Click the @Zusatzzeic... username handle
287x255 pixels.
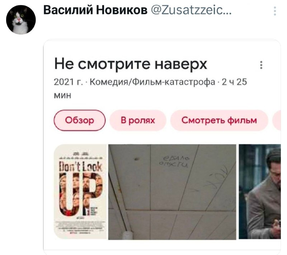click(191, 10)
